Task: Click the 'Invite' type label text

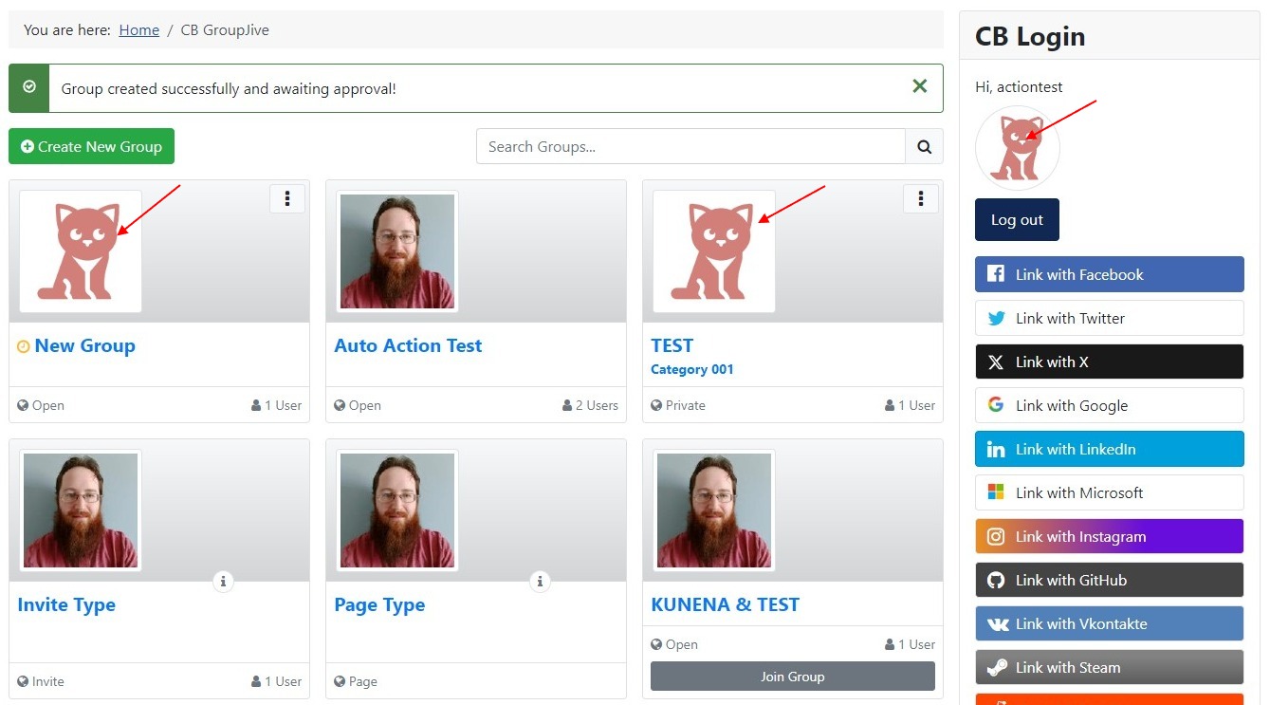Action: (48, 681)
